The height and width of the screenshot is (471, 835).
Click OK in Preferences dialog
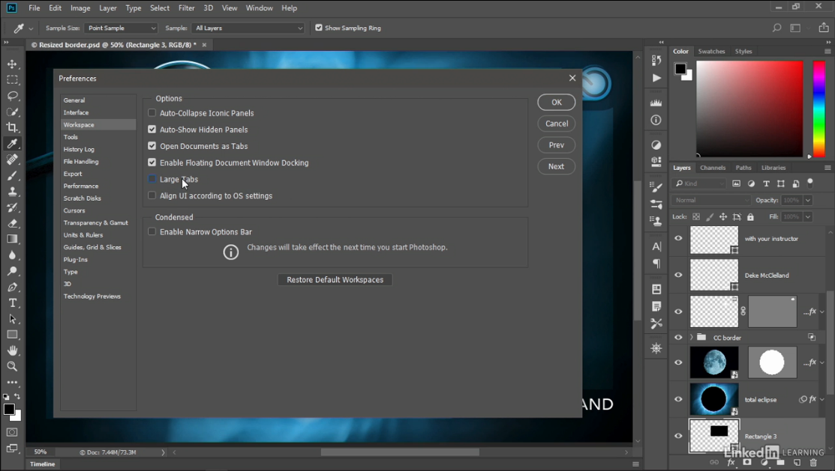point(557,102)
